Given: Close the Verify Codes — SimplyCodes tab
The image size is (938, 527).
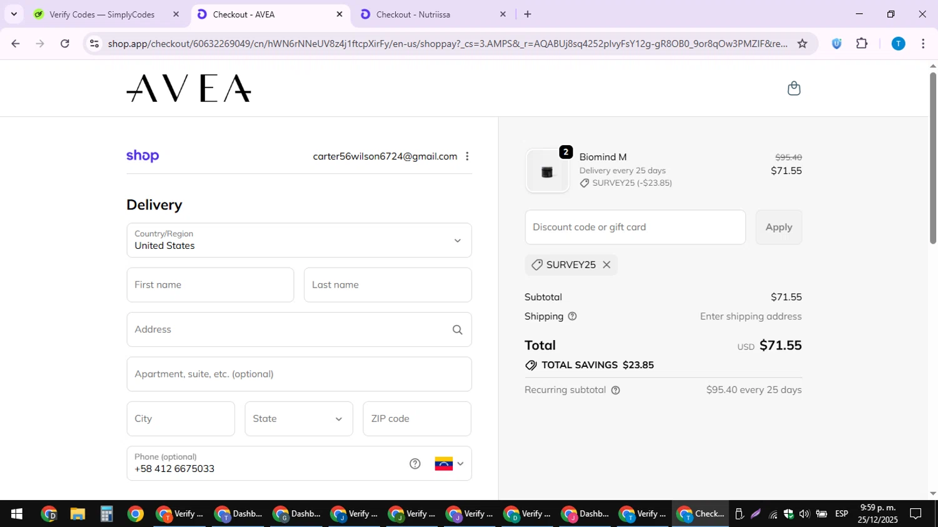Looking at the screenshot, I should (176, 14).
